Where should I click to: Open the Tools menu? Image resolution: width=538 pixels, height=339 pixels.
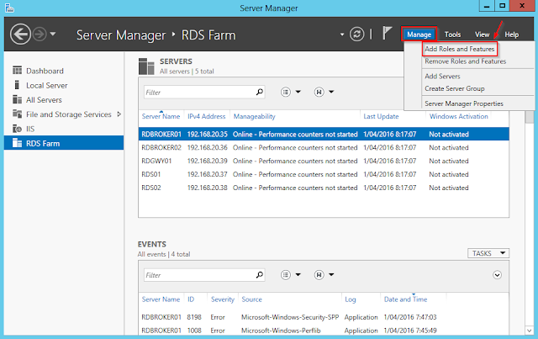click(452, 34)
